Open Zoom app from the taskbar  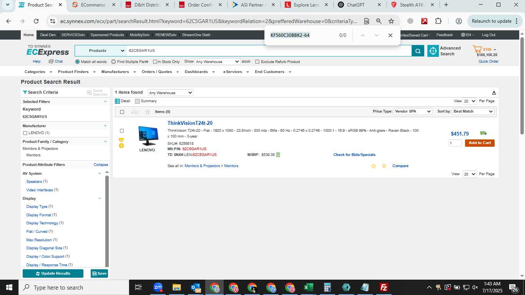[158, 287]
